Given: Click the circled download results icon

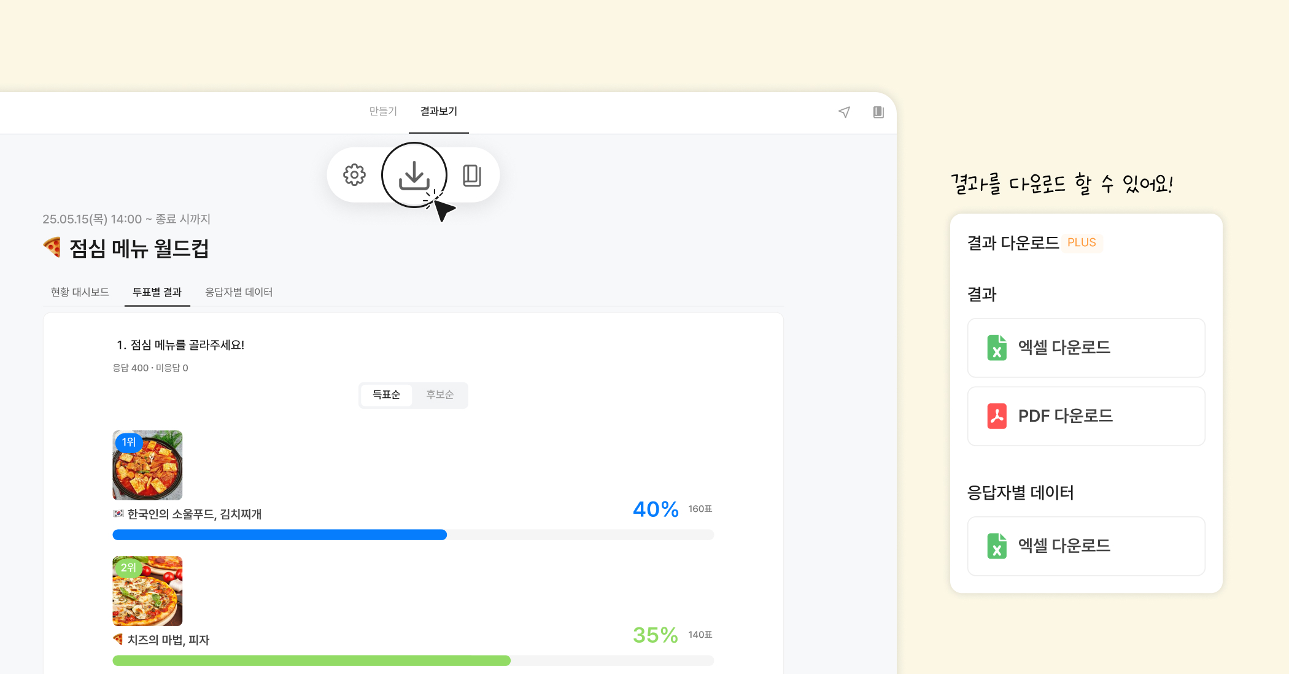Looking at the screenshot, I should pos(414,175).
